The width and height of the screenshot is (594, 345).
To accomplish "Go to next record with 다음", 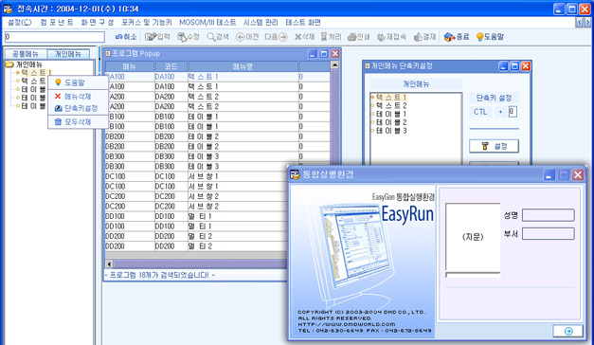I will coord(276,37).
